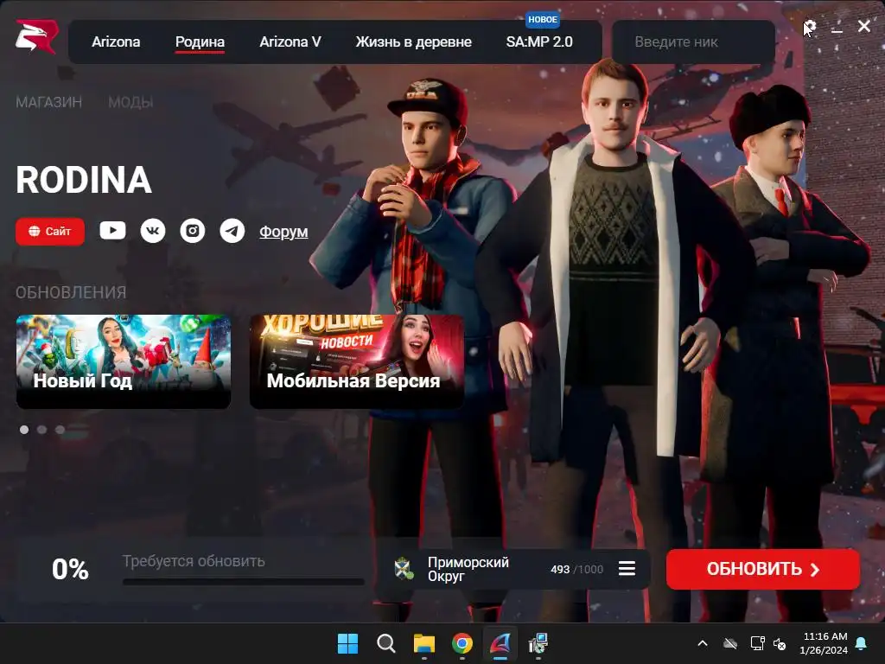Launch Google Chrome from taskbar
This screenshot has width=885, height=664.
pos(462,643)
